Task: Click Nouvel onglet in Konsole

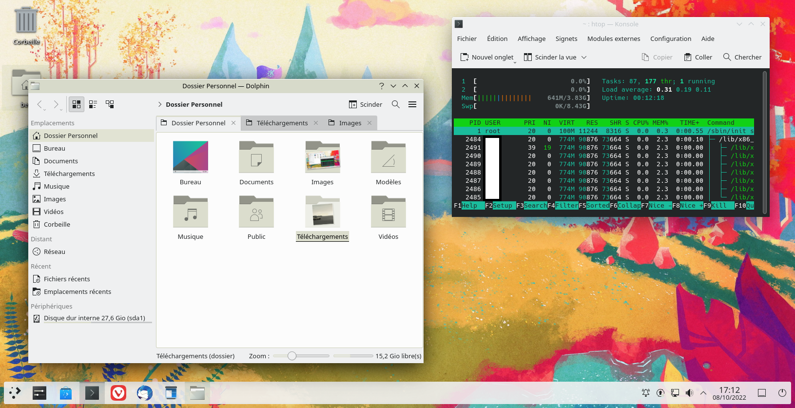Action: (487, 57)
